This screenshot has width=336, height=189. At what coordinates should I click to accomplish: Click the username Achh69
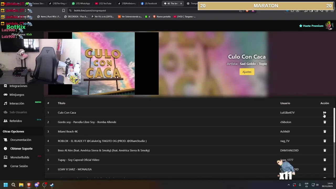pos(285,132)
